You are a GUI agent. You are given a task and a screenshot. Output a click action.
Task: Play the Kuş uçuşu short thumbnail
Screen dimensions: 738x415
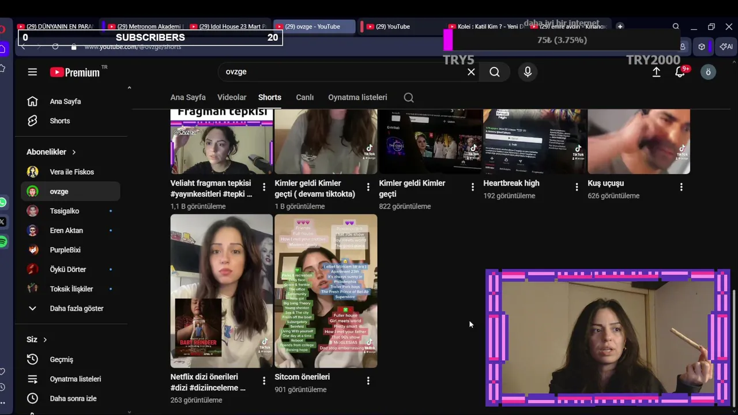639,141
